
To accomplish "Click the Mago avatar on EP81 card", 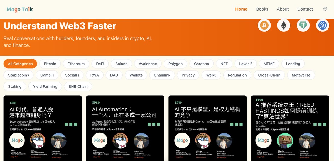I will 17,140.
